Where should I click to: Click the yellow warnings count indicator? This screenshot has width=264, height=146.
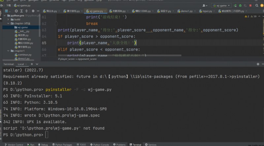coord(247,16)
